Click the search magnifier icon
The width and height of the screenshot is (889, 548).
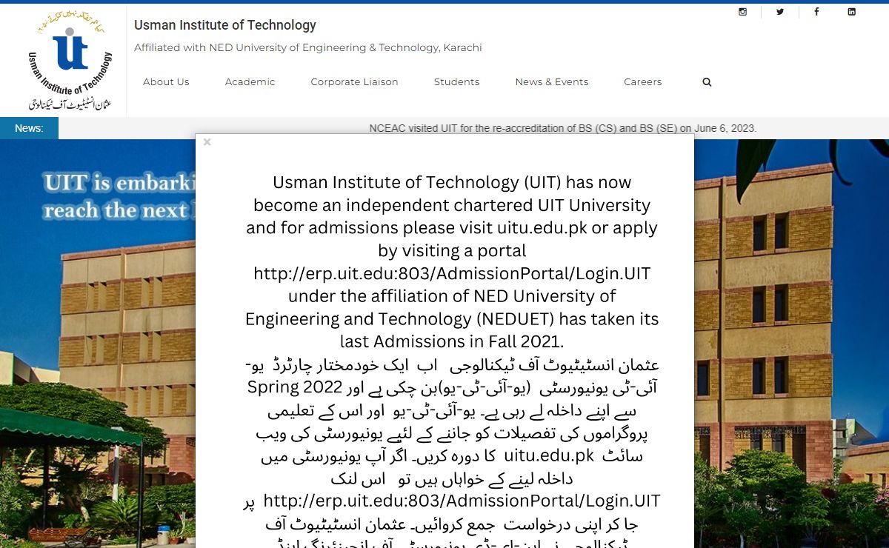(x=707, y=82)
